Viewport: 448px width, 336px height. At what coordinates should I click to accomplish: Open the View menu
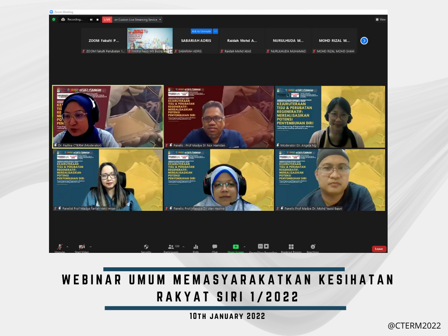(381, 19)
